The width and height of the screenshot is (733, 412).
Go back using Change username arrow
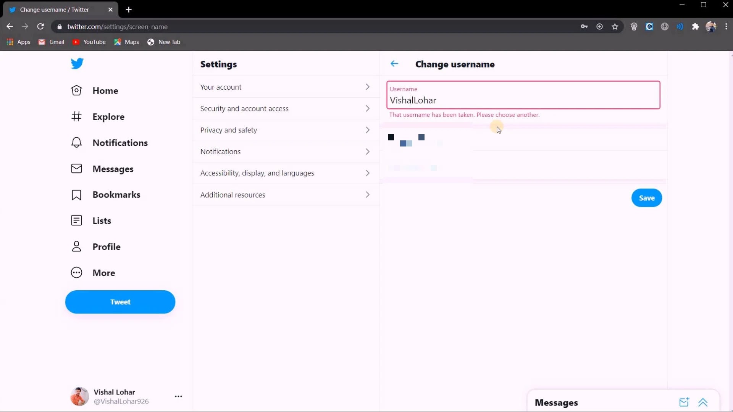pos(394,64)
